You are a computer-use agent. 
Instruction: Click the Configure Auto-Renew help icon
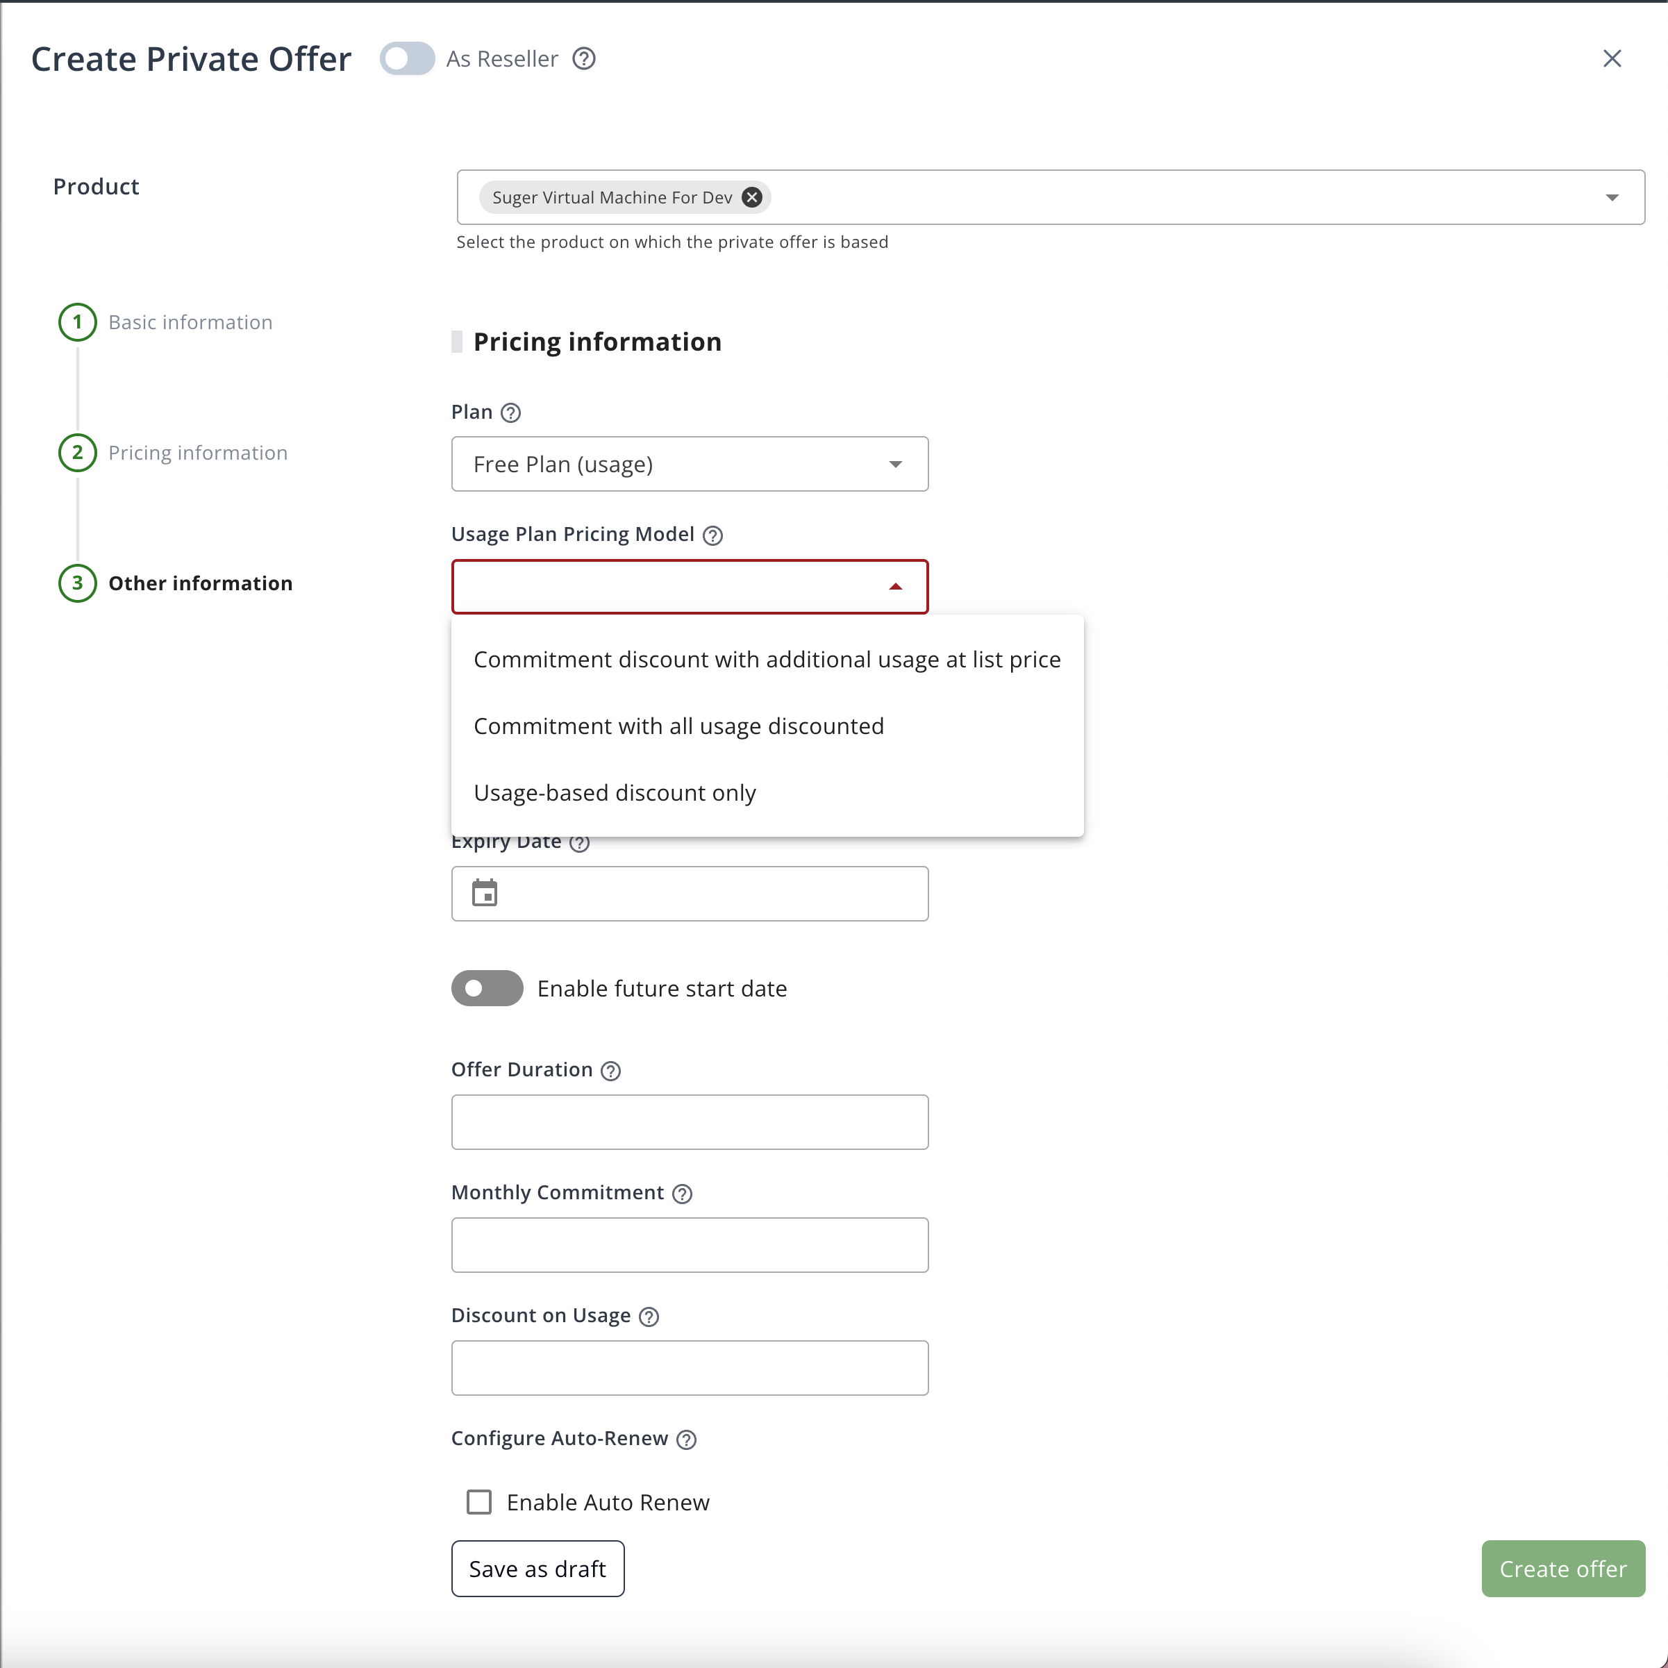click(686, 1440)
